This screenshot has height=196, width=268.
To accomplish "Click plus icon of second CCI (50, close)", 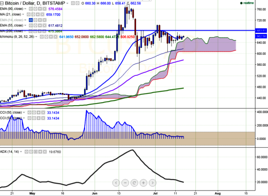I will coord(39,118).
